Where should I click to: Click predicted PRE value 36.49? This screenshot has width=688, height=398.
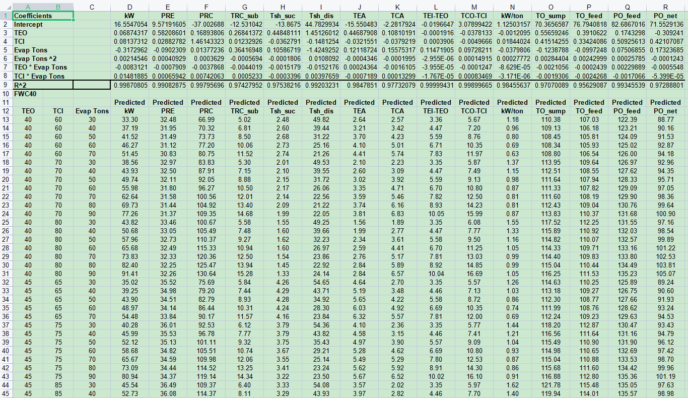[168, 385]
